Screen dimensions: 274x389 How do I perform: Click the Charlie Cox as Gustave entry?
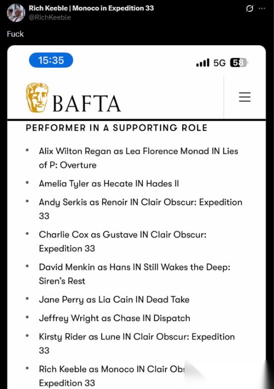pyautogui.click(x=123, y=242)
